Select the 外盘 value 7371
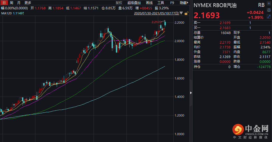The width and height of the screenshot is (272, 142). (226, 52)
